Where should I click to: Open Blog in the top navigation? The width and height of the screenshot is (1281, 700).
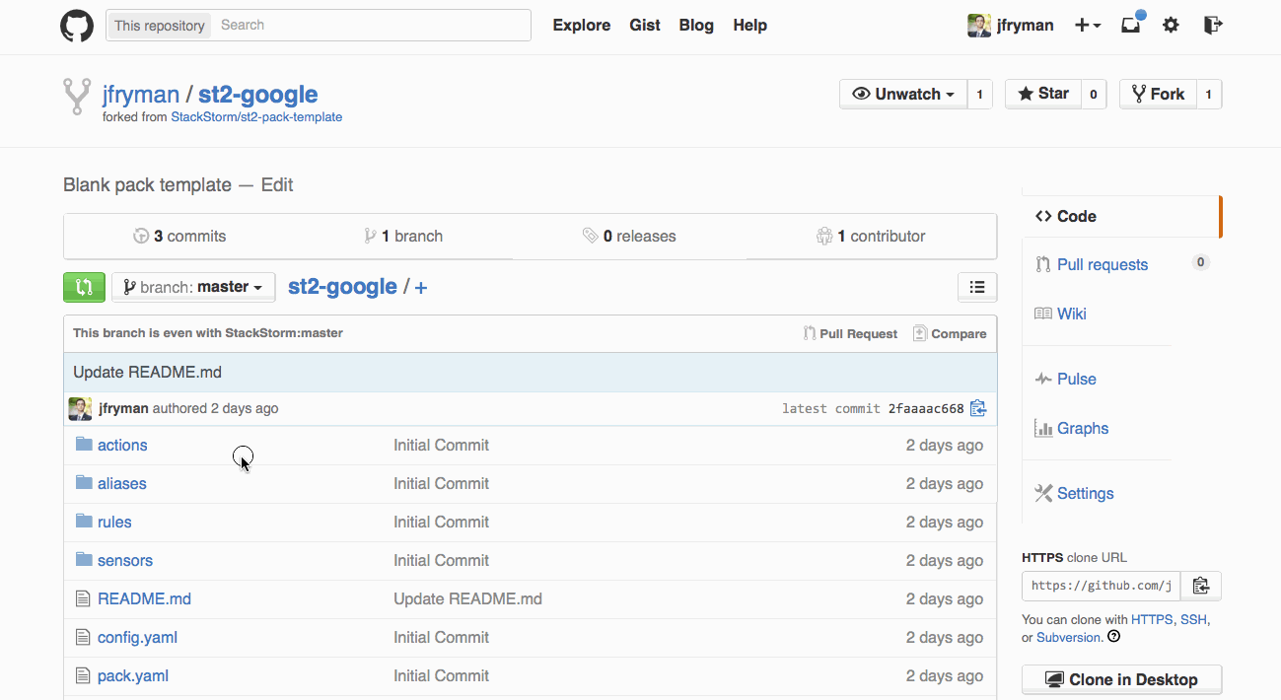coord(696,26)
